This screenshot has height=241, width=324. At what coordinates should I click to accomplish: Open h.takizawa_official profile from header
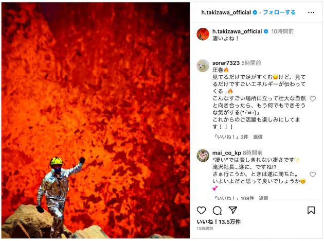226,13
